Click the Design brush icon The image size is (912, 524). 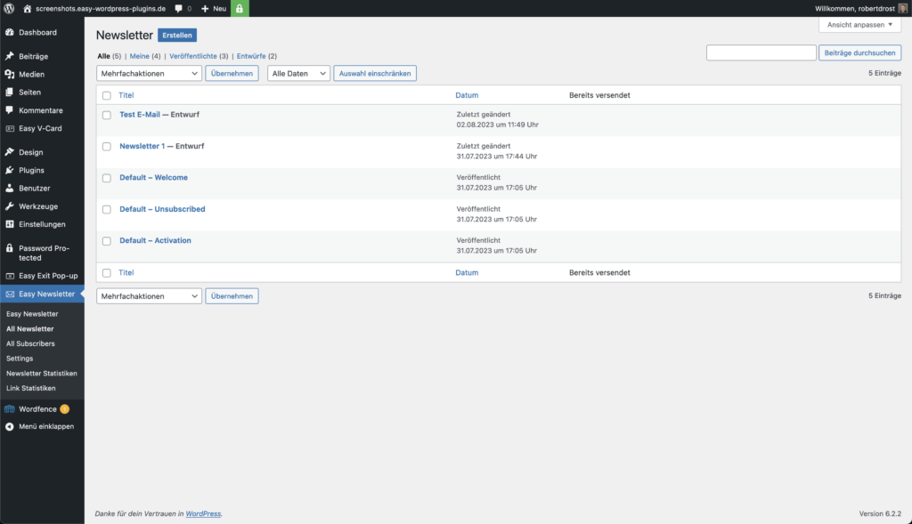point(9,152)
